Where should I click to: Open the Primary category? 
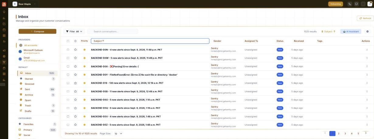pyautogui.click(x=37, y=130)
